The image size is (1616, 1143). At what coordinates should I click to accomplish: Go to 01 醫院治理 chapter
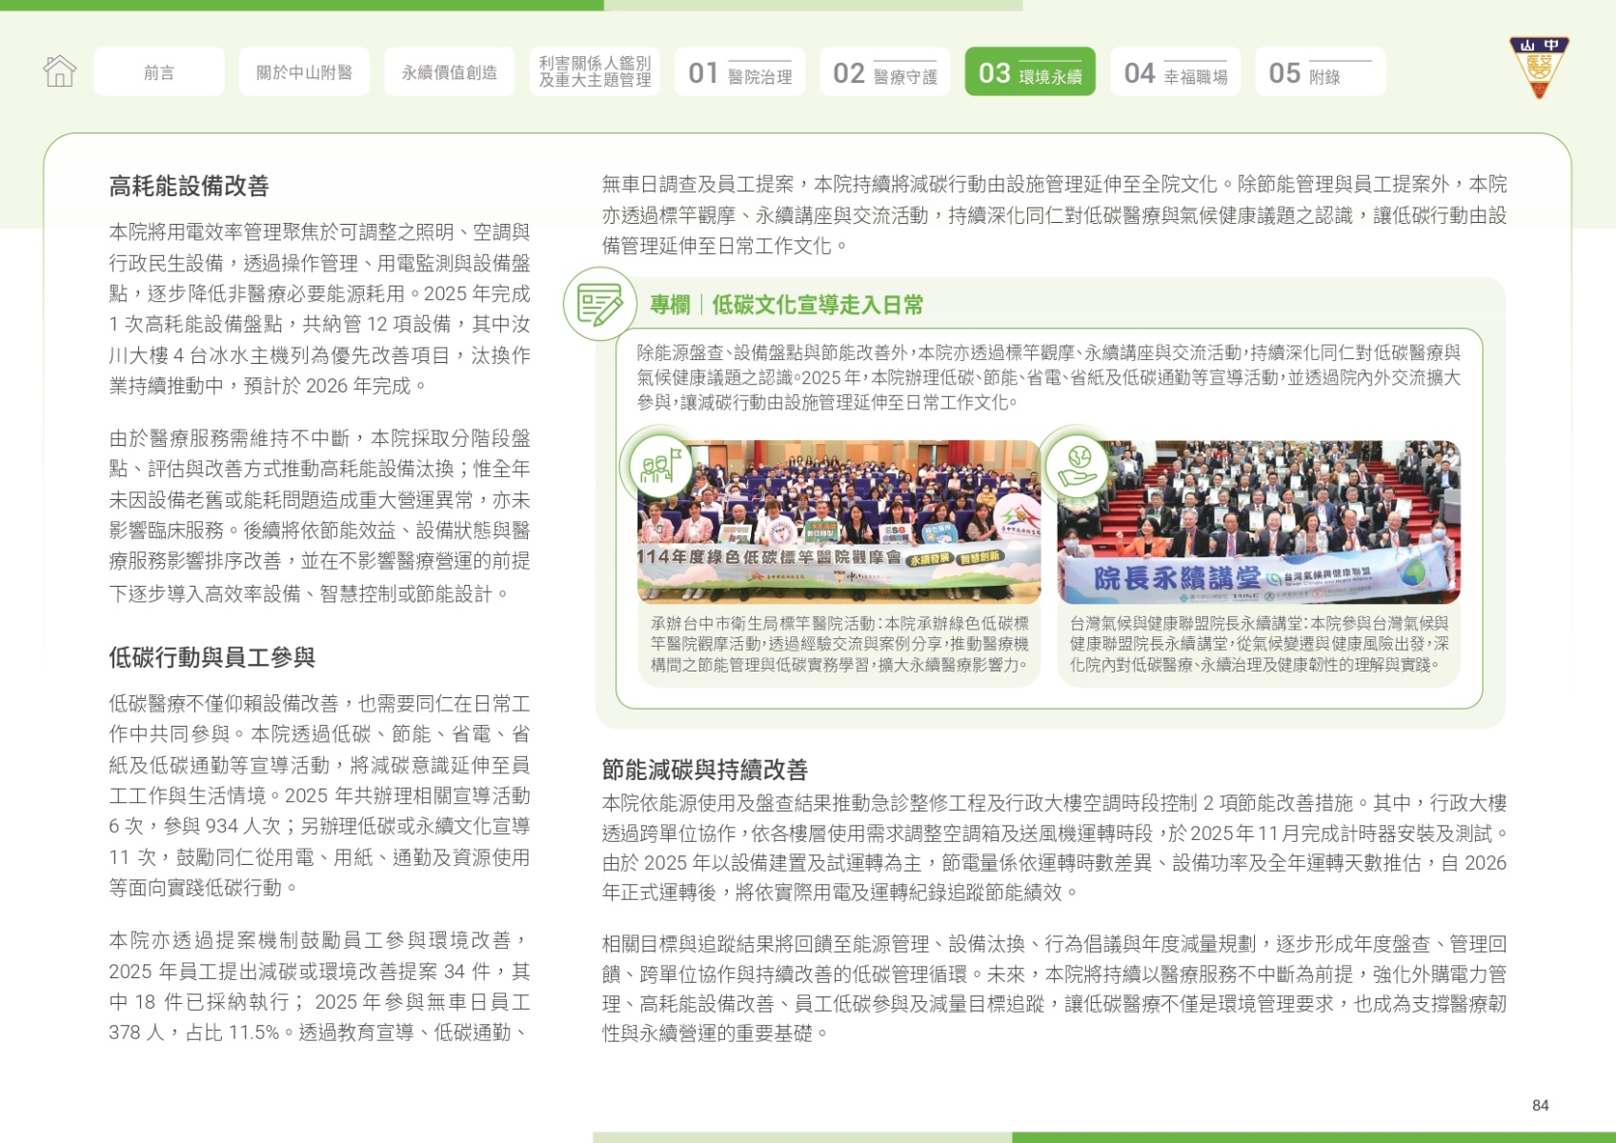[x=739, y=71]
